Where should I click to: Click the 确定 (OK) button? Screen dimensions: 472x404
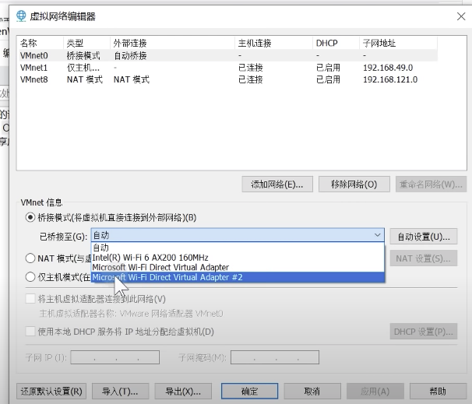[249, 391]
